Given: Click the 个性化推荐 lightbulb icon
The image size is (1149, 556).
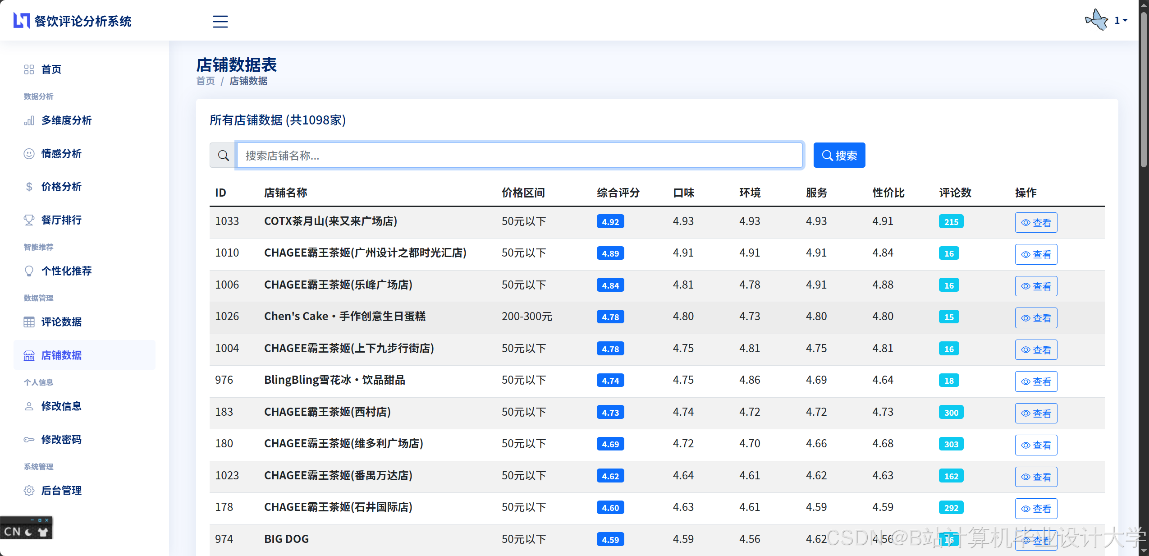Looking at the screenshot, I should (x=29, y=271).
